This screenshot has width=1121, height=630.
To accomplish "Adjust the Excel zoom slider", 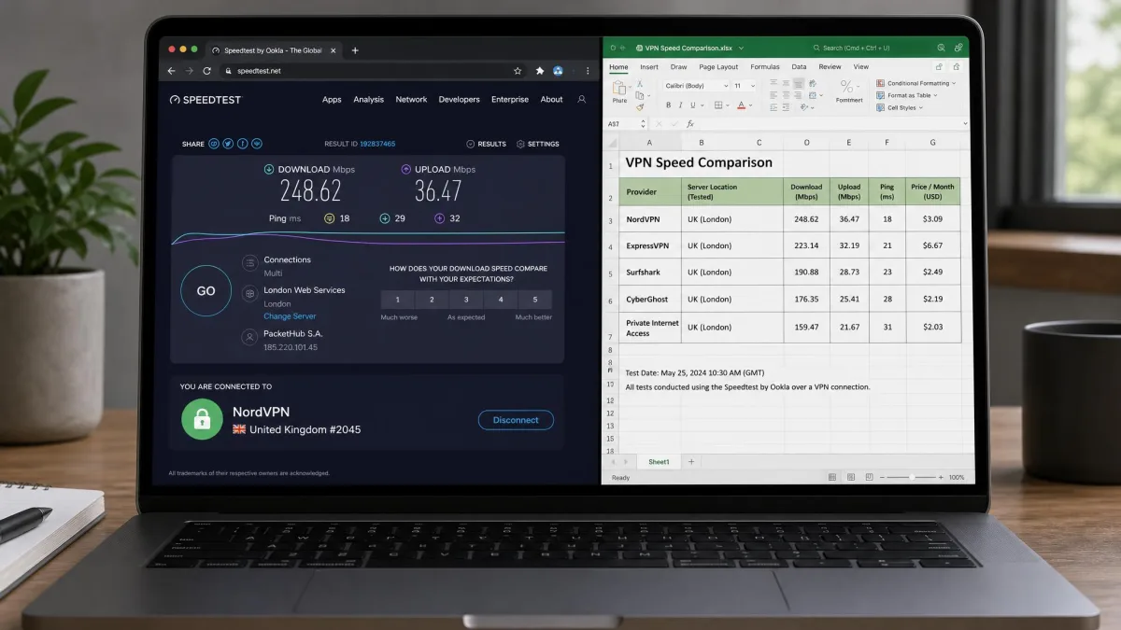I will 911,477.
